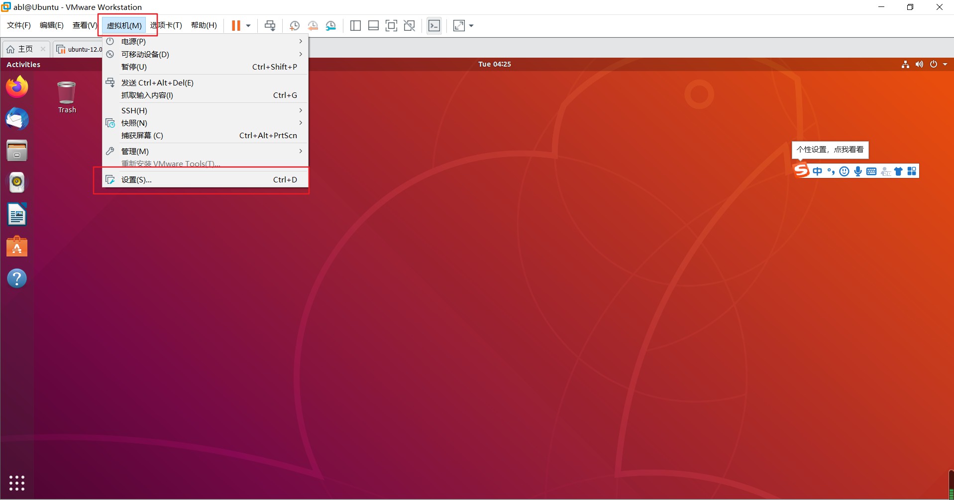Show applications grid at dock bottom
954x500 pixels.
(x=17, y=483)
